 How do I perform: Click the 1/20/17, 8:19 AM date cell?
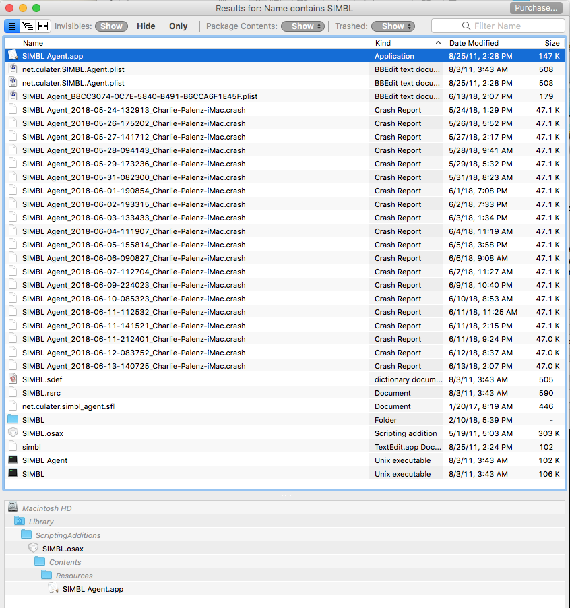coord(480,406)
